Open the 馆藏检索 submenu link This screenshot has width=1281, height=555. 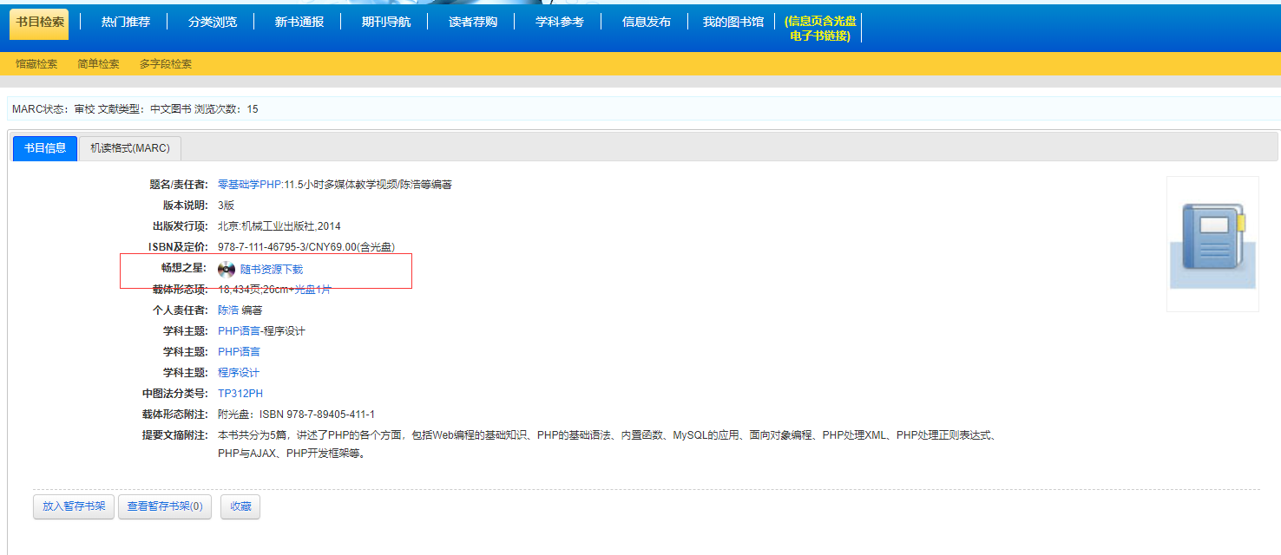pos(36,64)
